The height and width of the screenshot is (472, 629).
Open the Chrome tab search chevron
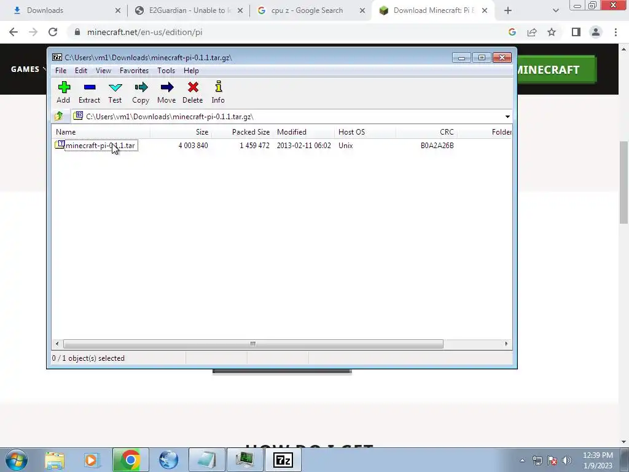point(555,10)
